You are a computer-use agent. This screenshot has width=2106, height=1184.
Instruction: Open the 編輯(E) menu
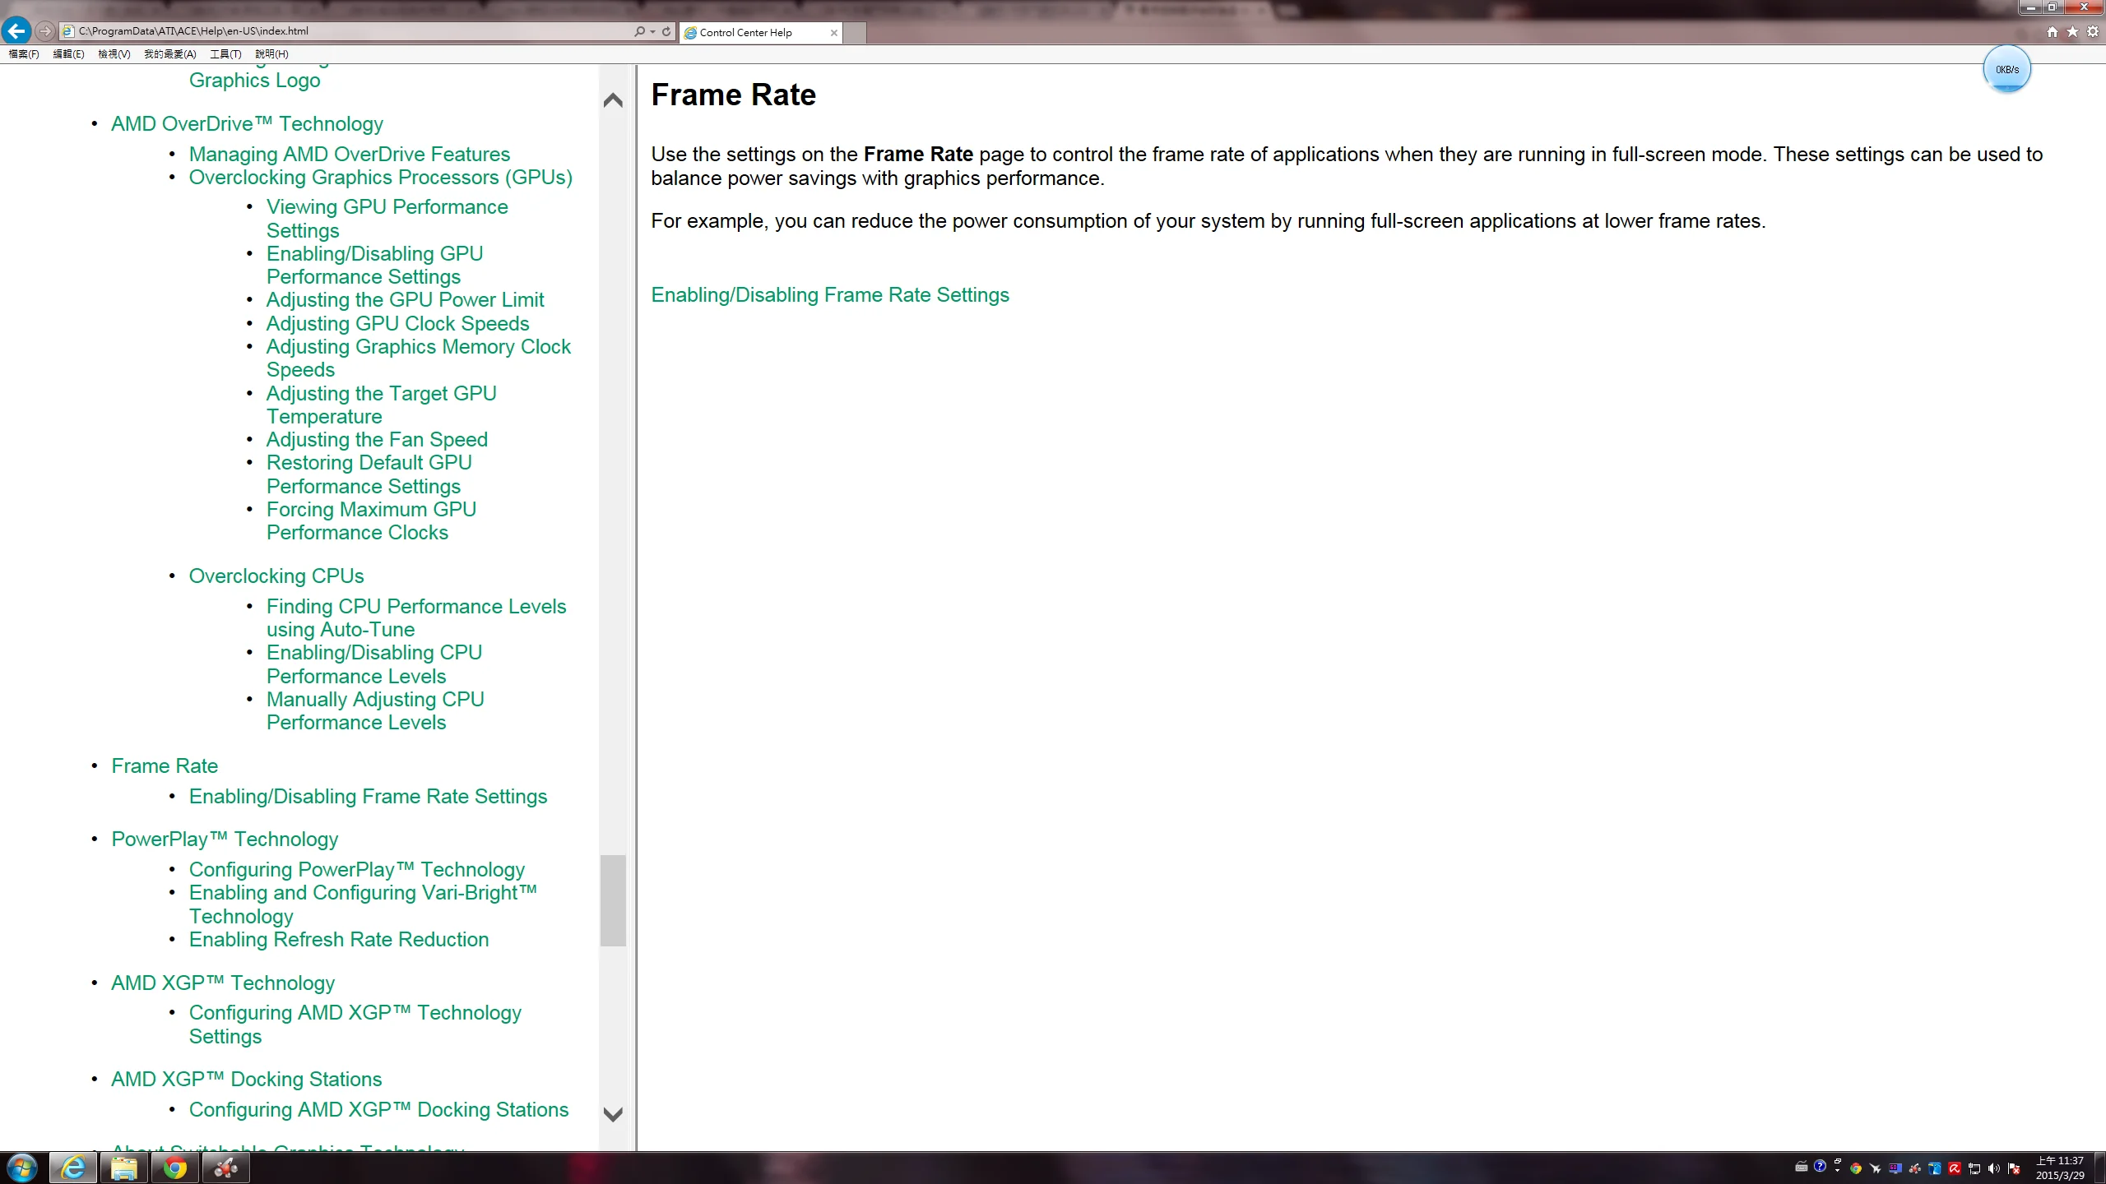tap(68, 53)
